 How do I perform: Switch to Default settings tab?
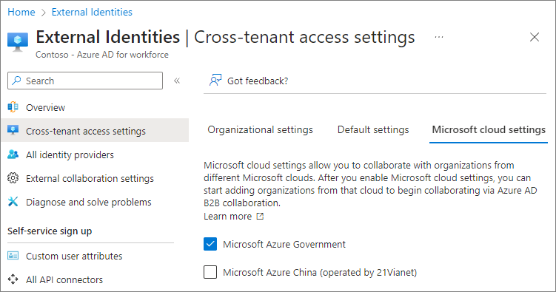click(373, 130)
